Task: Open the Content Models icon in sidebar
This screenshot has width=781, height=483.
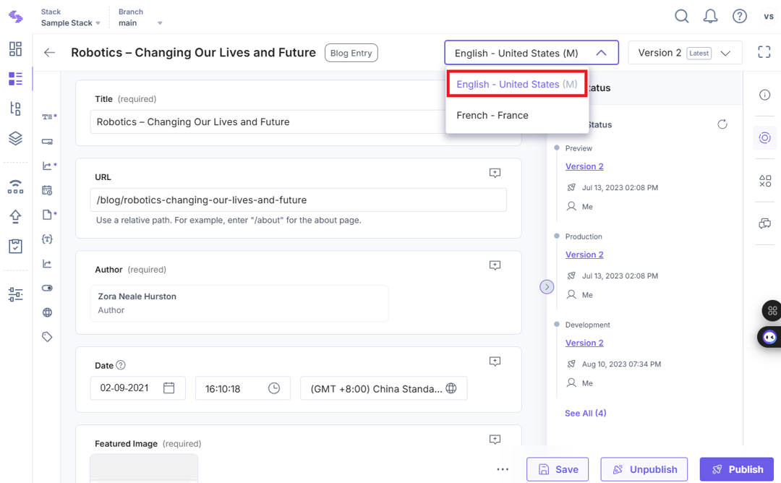Action: pos(15,108)
